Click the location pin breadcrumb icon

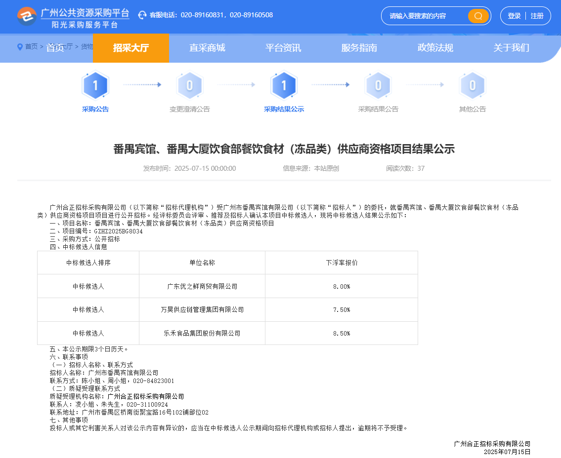coord(20,47)
